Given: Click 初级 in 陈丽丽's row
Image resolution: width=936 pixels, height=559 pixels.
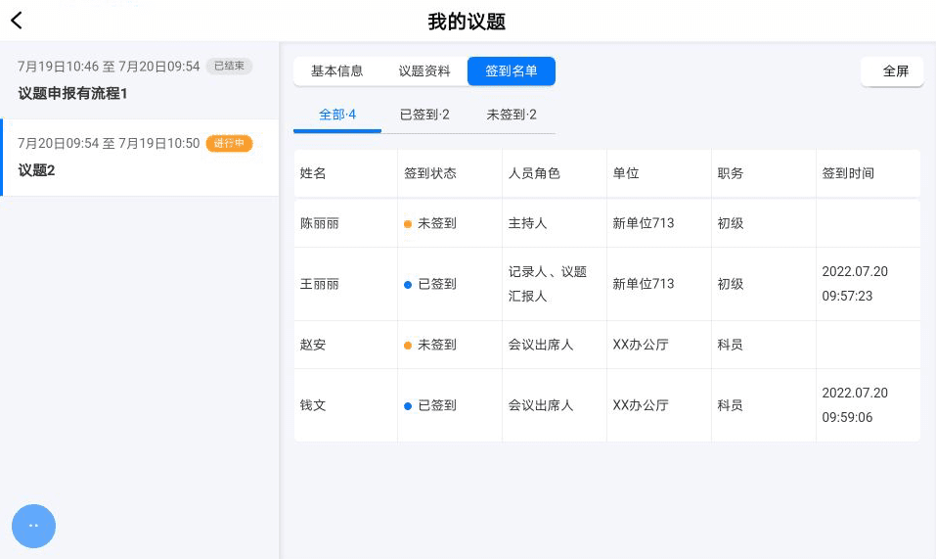Looking at the screenshot, I should (730, 223).
